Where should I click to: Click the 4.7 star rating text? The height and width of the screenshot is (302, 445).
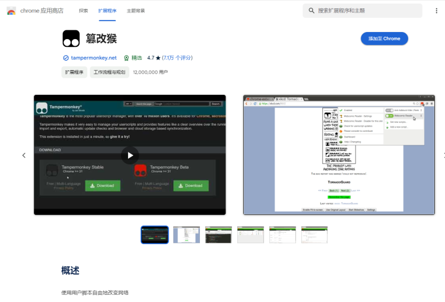[x=154, y=58]
